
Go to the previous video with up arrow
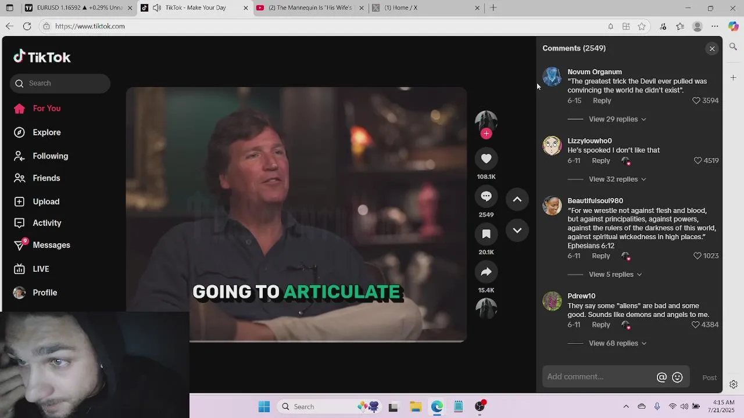click(x=517, y=199)
